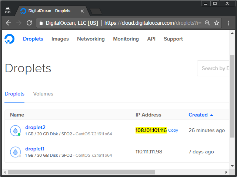Viewport: 237px width, 177px height.
Task: Click the zoom magnifier icon in address bar
Action: [x=207, y=23]
